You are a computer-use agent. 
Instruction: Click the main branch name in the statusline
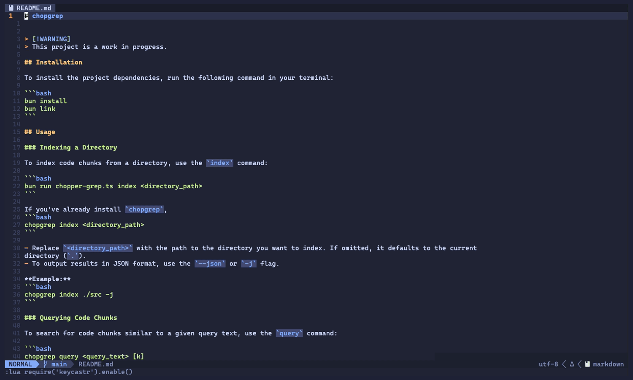point(59,364)
